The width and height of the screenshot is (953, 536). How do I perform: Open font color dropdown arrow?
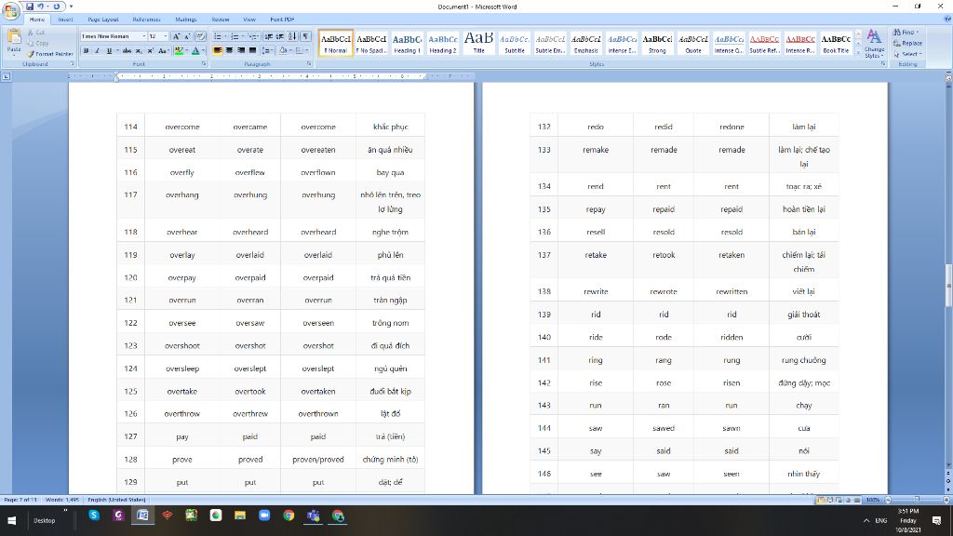pos(203,51)
